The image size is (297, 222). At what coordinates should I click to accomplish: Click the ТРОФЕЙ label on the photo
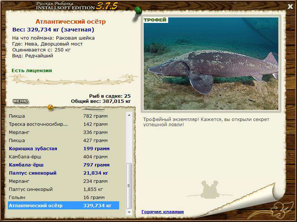(x=155, y=20)
